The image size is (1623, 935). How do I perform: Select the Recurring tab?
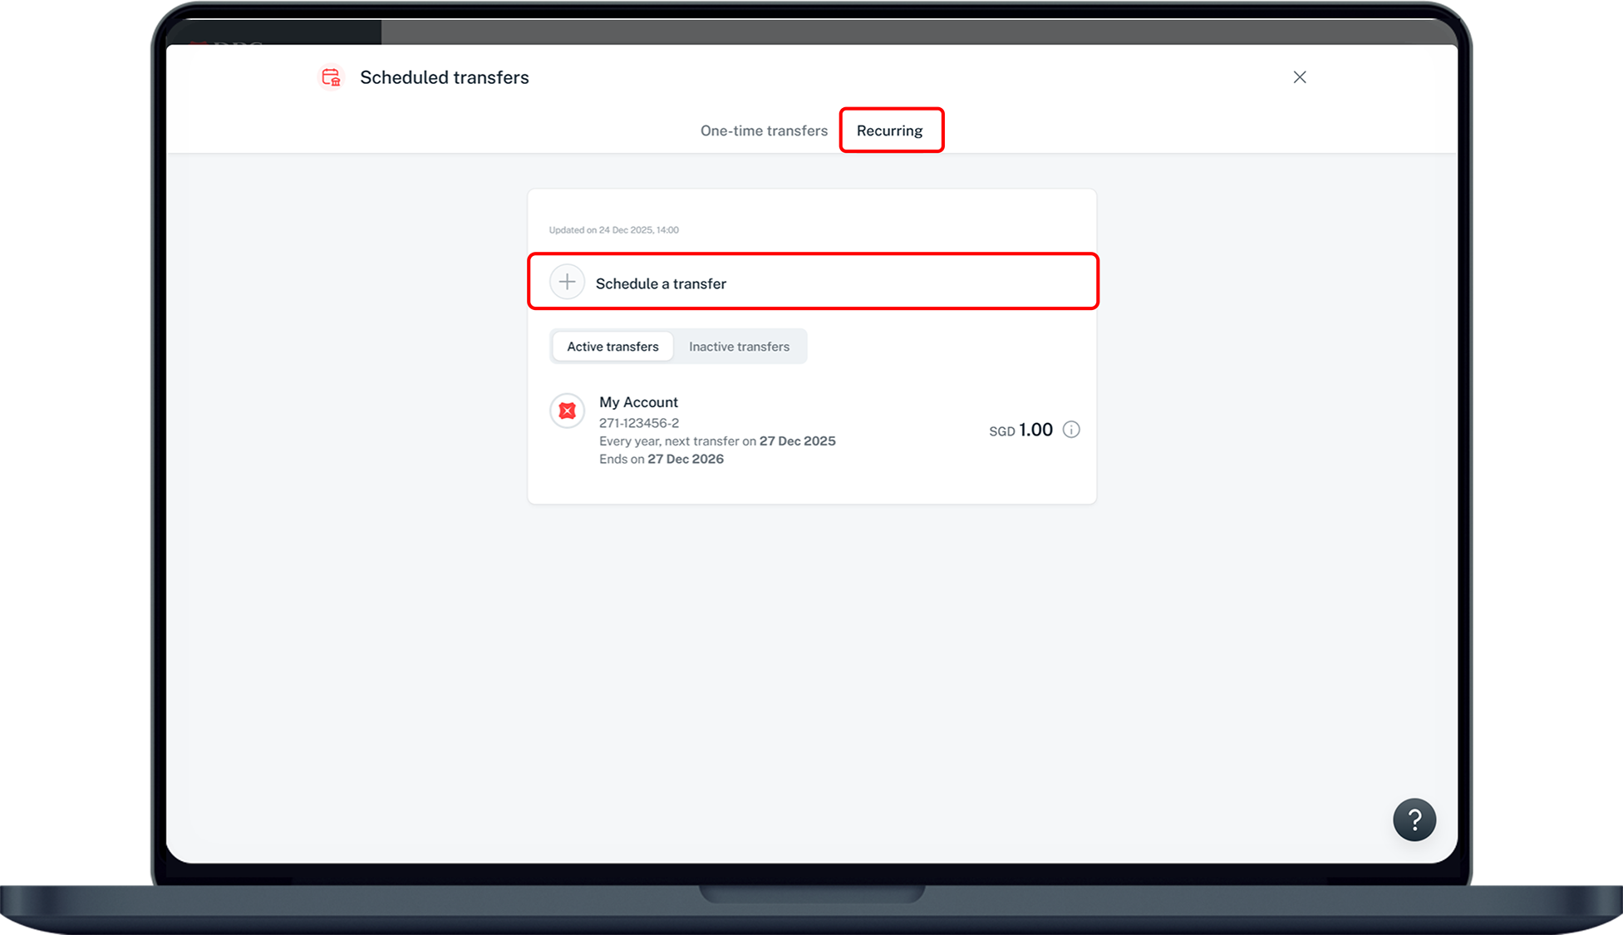890,130
